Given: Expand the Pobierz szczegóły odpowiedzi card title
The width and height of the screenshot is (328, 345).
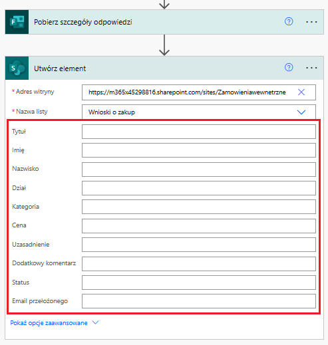Looking at the screenshot, I should pyautogui.click(x=83, y=22).
